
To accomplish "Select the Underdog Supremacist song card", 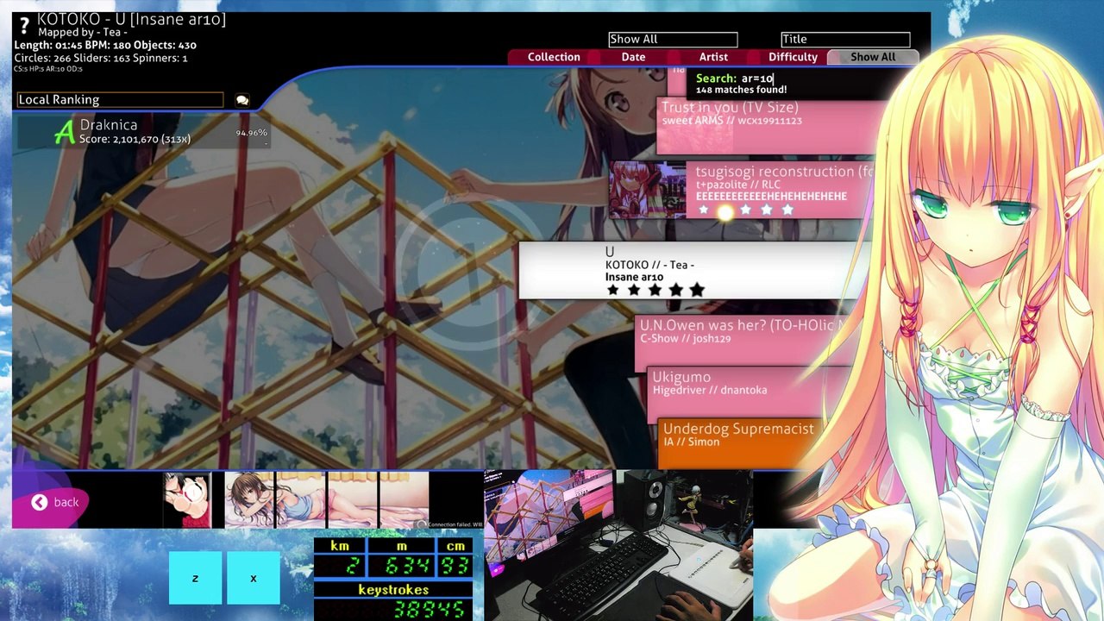I will tap(740, 443).
